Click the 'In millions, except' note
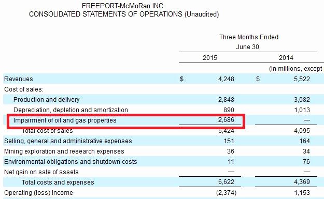Image resolution: width=324 pixels, height=199 pixels. pos(295,69)
